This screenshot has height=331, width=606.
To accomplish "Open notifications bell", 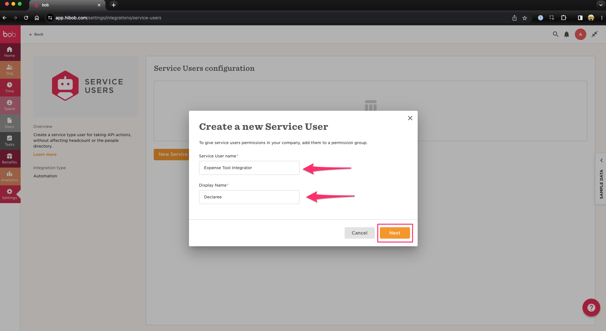I will coord(566,34).
